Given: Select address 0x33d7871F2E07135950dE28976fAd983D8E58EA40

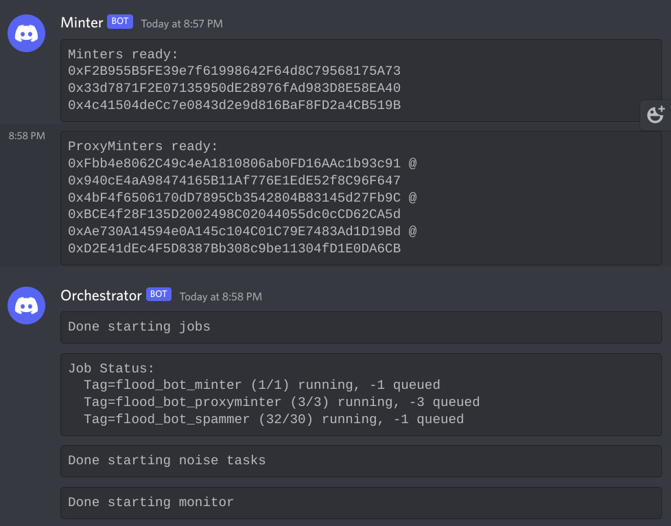Looking at the screenshot, I should click(234, 88).
